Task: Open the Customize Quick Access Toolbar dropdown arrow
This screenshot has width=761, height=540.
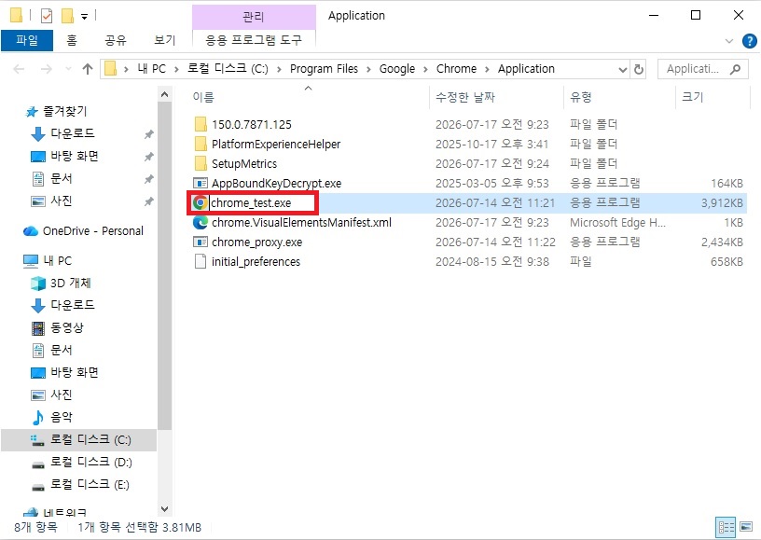Action: coord(84,17)
